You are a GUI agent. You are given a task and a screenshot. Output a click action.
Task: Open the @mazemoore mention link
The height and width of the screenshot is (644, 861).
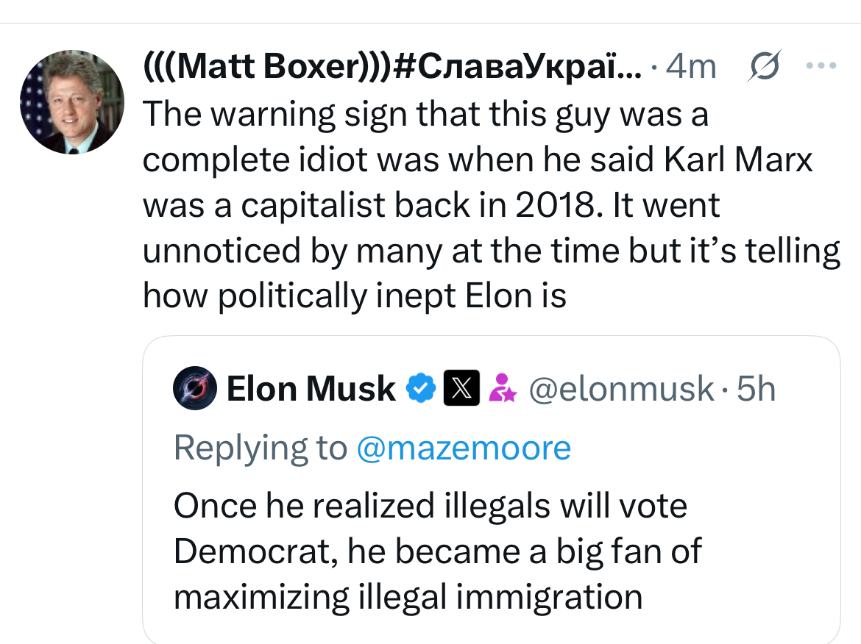pos(464,448)
